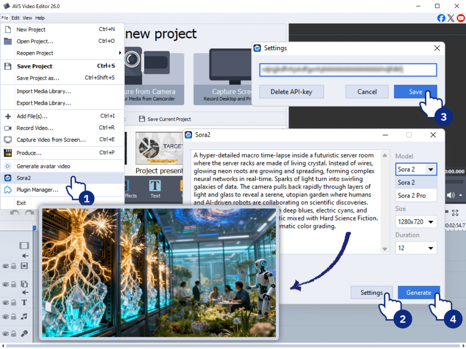The width and height of the screenshot is (466, 349).
Task: Select the Text tool in toolbar
Action: pos(155,189)
